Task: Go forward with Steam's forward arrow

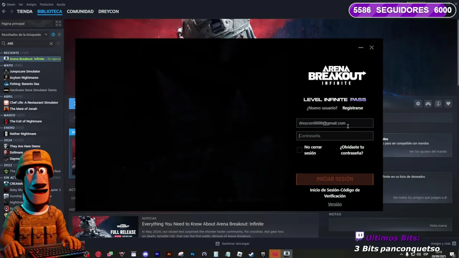Action: click(x=11, y=11)
